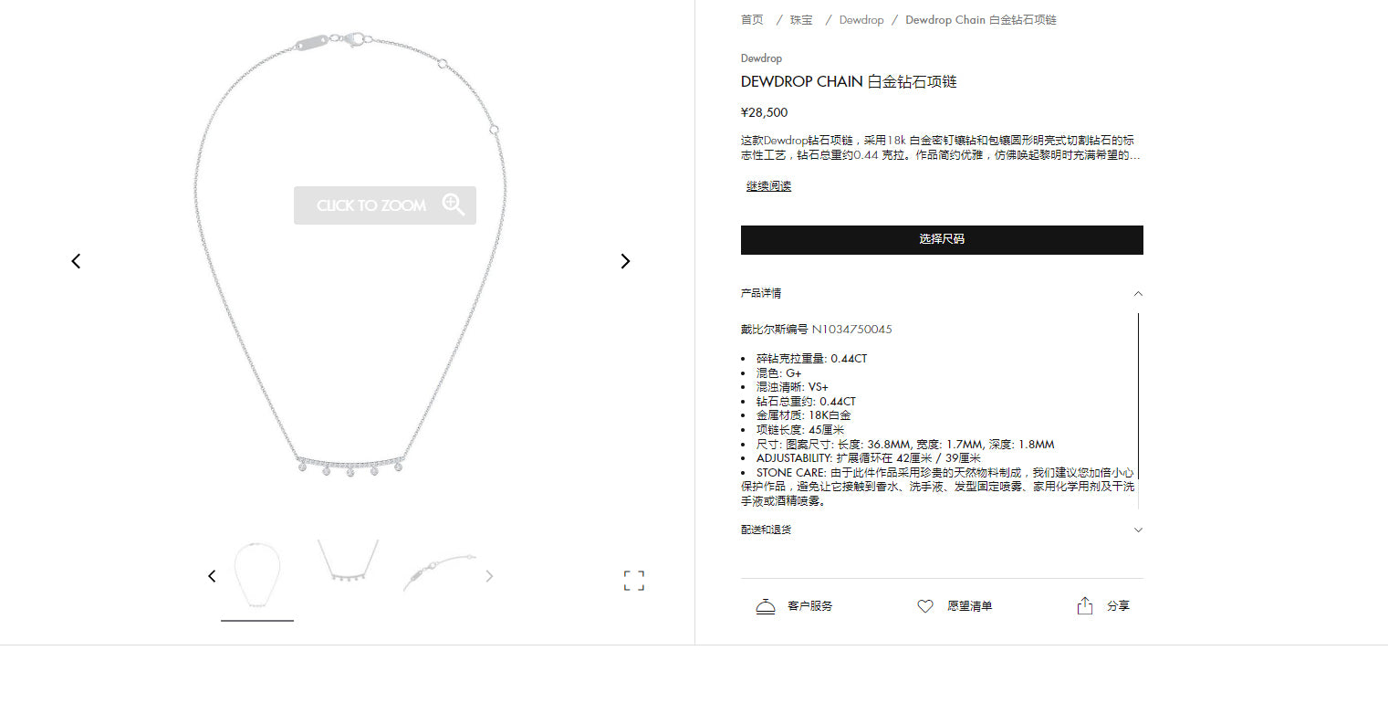Select the full necklace thumbnail
The height and width of the screenshot is (703, 1388).
coord(257,577)
